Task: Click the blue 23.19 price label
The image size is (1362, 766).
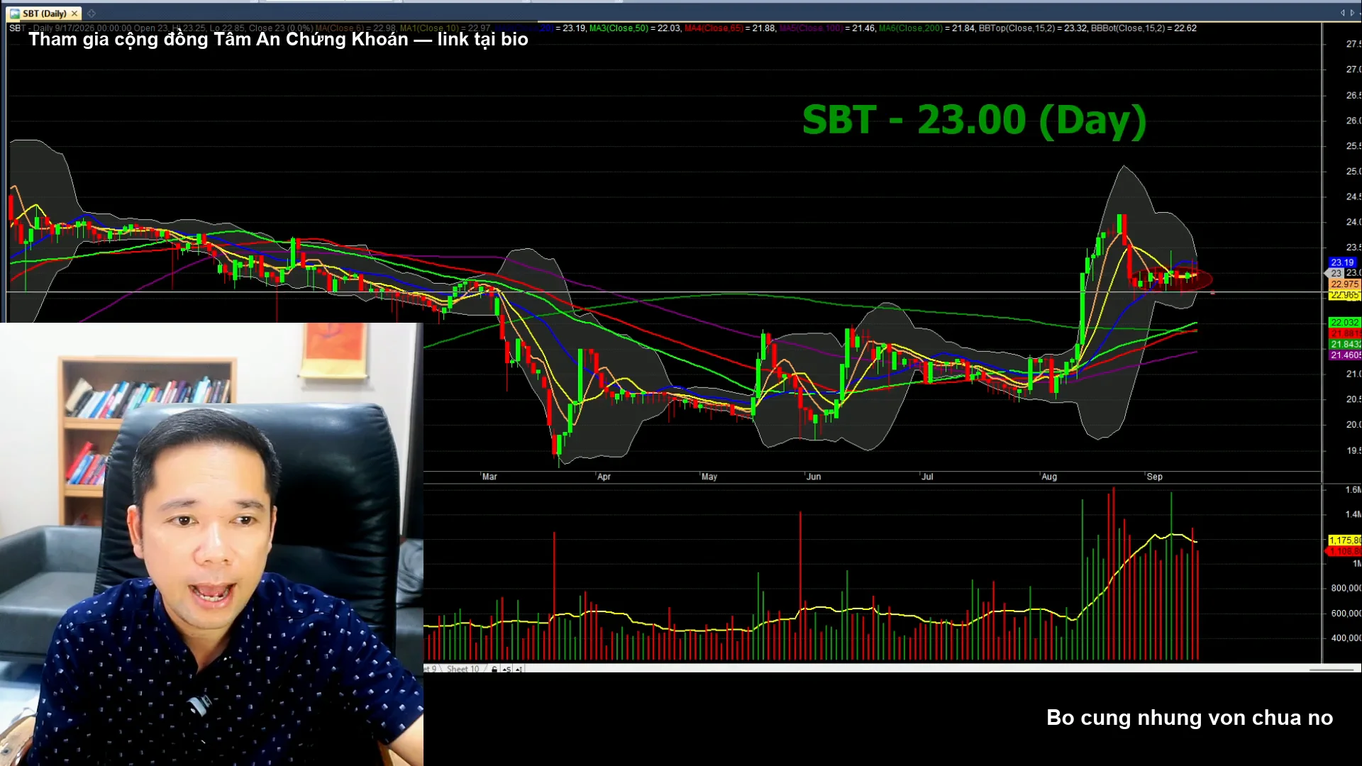Action: click(1342, 262)
